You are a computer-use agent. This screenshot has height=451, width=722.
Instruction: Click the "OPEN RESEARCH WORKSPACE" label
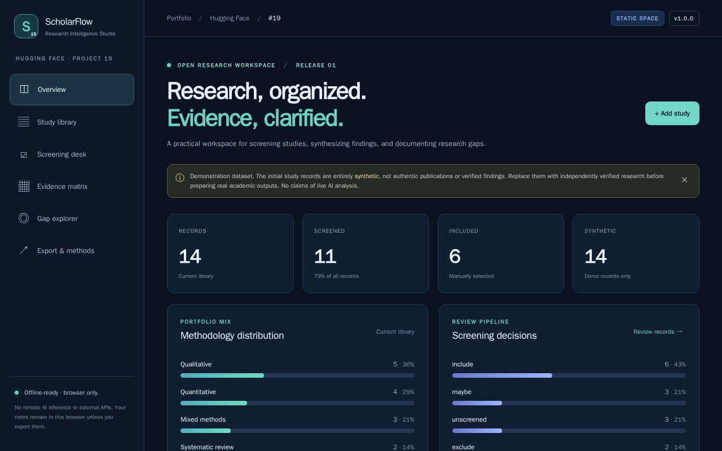[x=226, y=65]
